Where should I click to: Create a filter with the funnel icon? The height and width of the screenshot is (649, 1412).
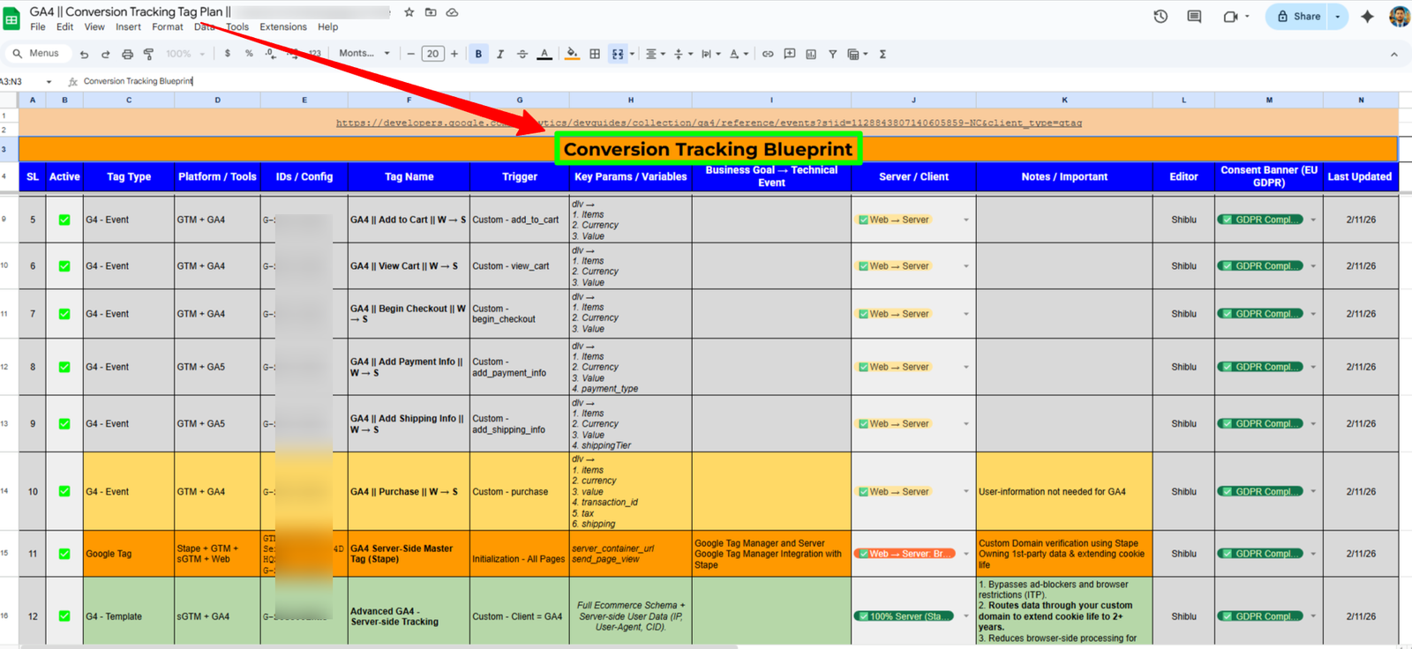[x=832, y=54]
